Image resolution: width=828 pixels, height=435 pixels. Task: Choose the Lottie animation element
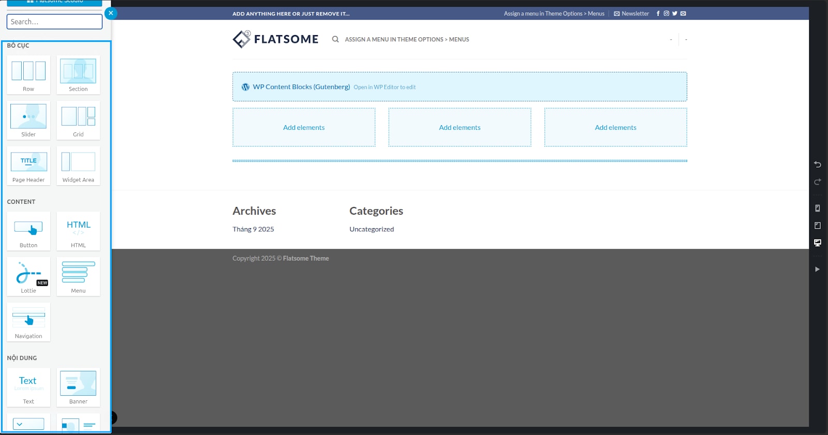(x=28, y=277)
